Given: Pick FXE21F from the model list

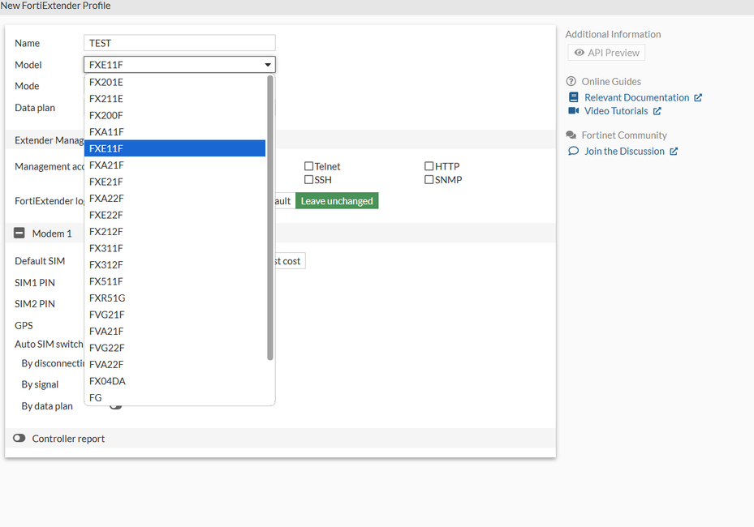Looking at the screenshot, I should coord(174,182).
